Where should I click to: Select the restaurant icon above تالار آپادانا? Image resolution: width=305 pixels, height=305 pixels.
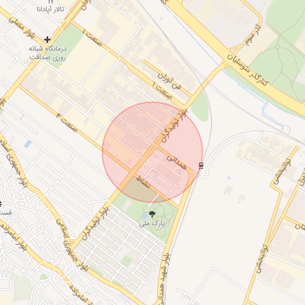coord(51,2)
